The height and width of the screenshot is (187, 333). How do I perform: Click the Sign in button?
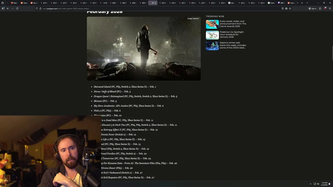(312, 8)
